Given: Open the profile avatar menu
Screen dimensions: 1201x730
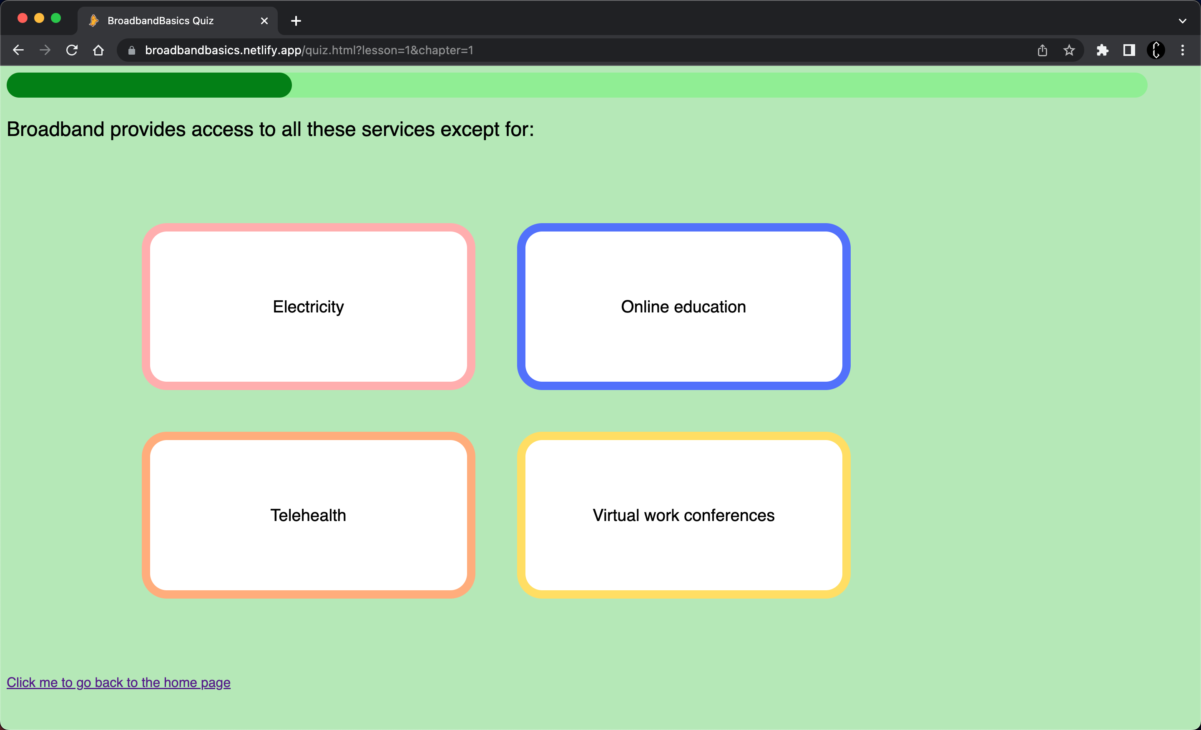Looking at the screenshot, I should coord(1156,50).
